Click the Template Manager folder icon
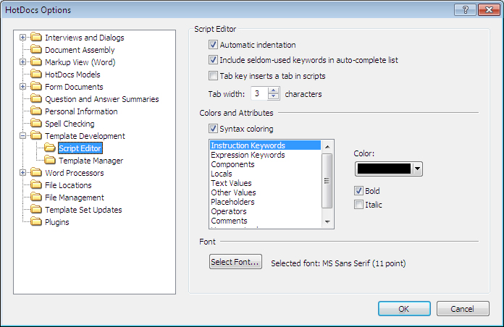Image resolution: width=504 pixels, height=327 pixels. pyautogui.click(x=50, y=160)
